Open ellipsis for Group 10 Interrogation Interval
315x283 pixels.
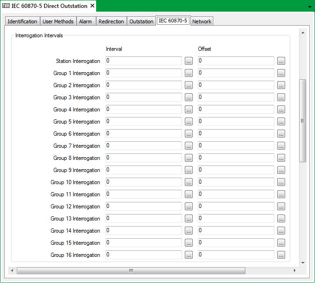point(189,182)
